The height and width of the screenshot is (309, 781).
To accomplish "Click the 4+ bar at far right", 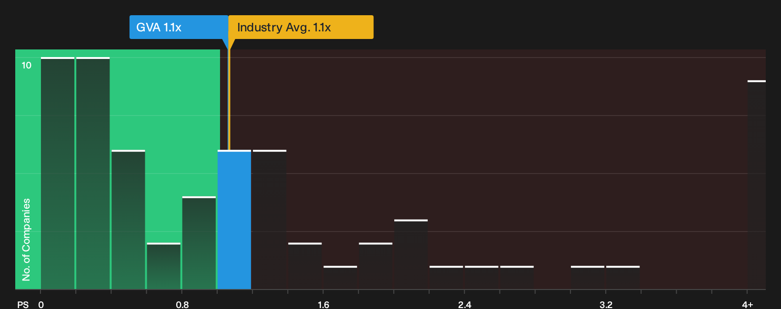I will 757,185.
